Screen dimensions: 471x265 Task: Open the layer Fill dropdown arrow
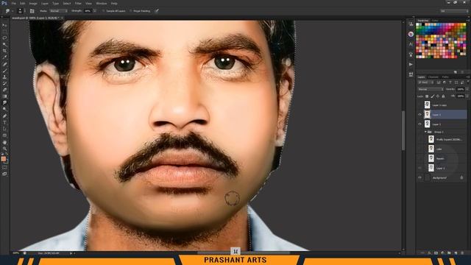(x=467, y=96)
